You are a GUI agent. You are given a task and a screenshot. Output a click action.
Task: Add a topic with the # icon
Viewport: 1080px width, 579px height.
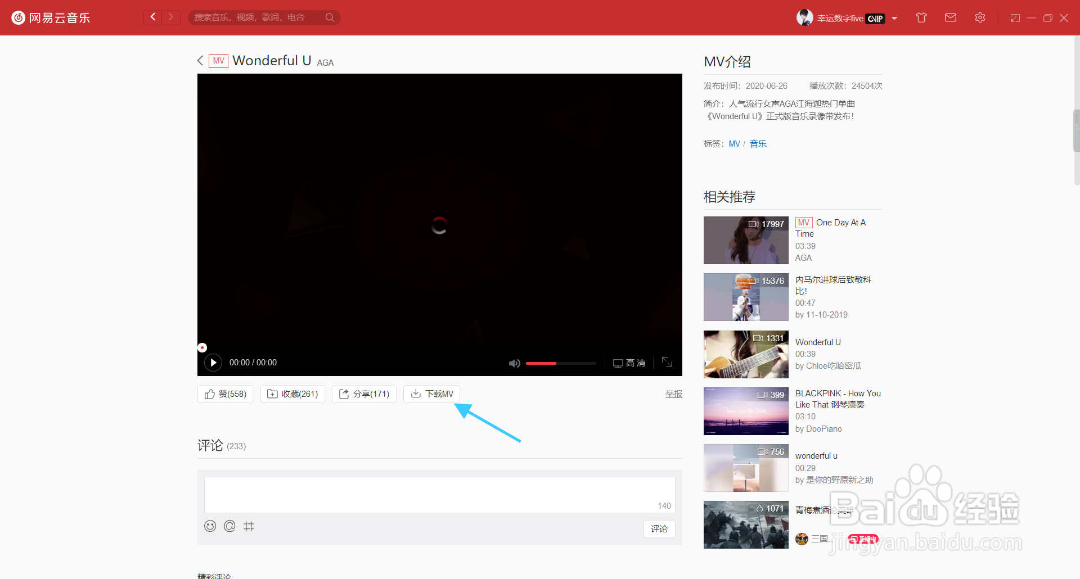coord(249,526)
